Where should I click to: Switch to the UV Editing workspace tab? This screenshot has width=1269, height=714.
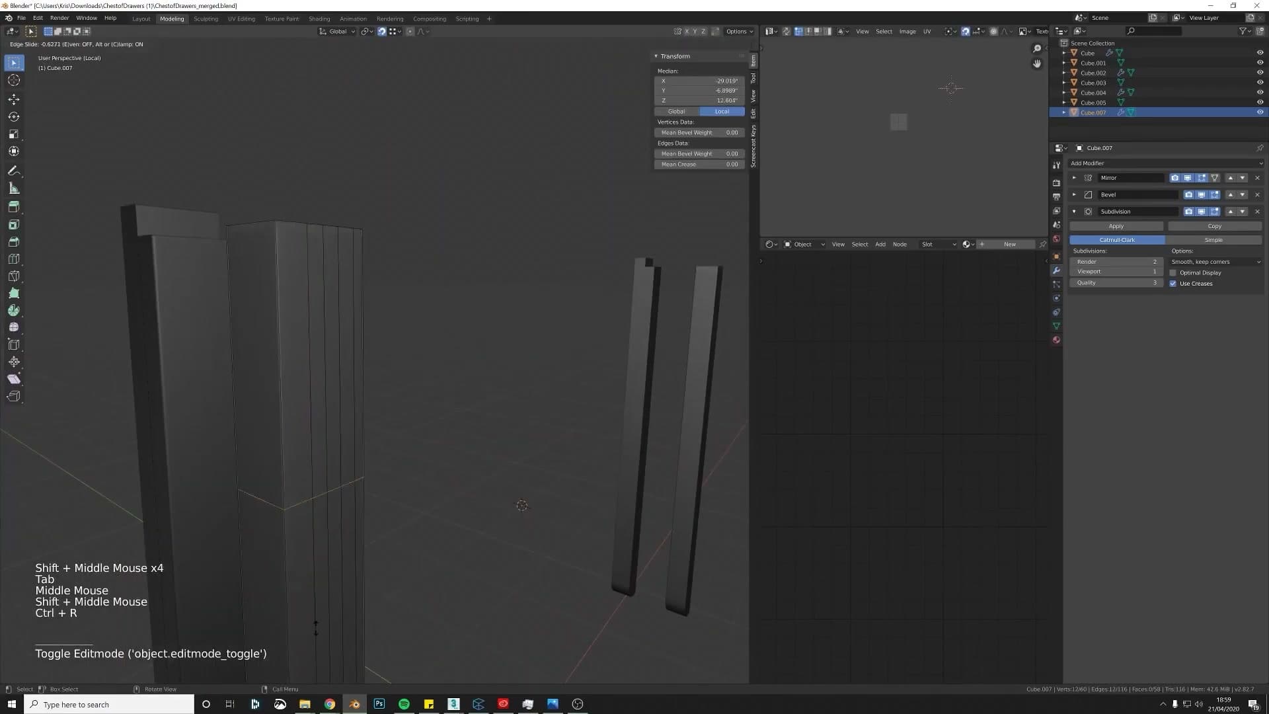click(x=241, y=19)
